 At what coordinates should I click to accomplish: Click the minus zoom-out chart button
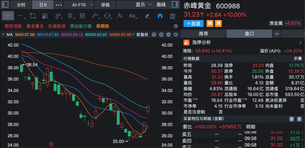[168, 35]
